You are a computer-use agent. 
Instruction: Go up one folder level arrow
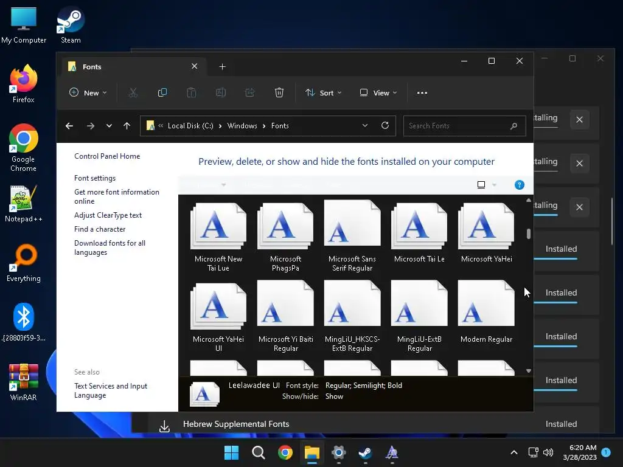pyautogui.click(x=127, y=126)
